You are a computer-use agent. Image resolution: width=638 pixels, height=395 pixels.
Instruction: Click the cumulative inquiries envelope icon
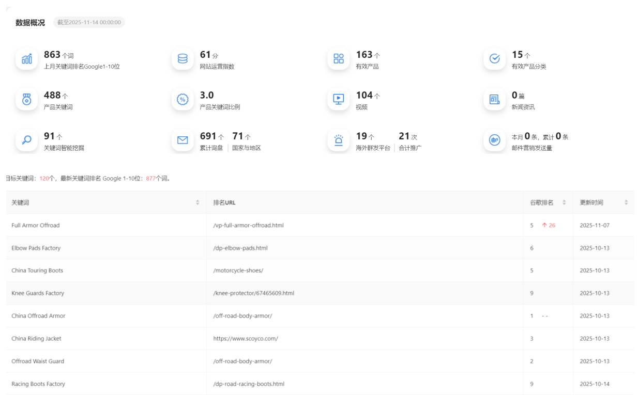tap(183, 140)
